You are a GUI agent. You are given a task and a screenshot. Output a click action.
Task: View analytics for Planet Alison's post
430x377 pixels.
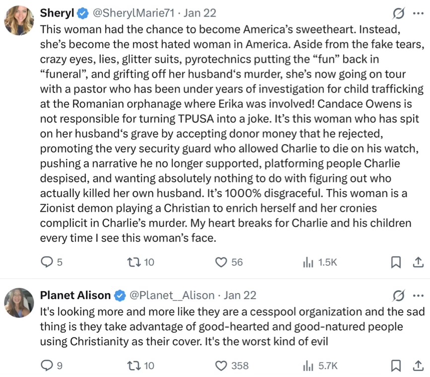pos(308,366)
